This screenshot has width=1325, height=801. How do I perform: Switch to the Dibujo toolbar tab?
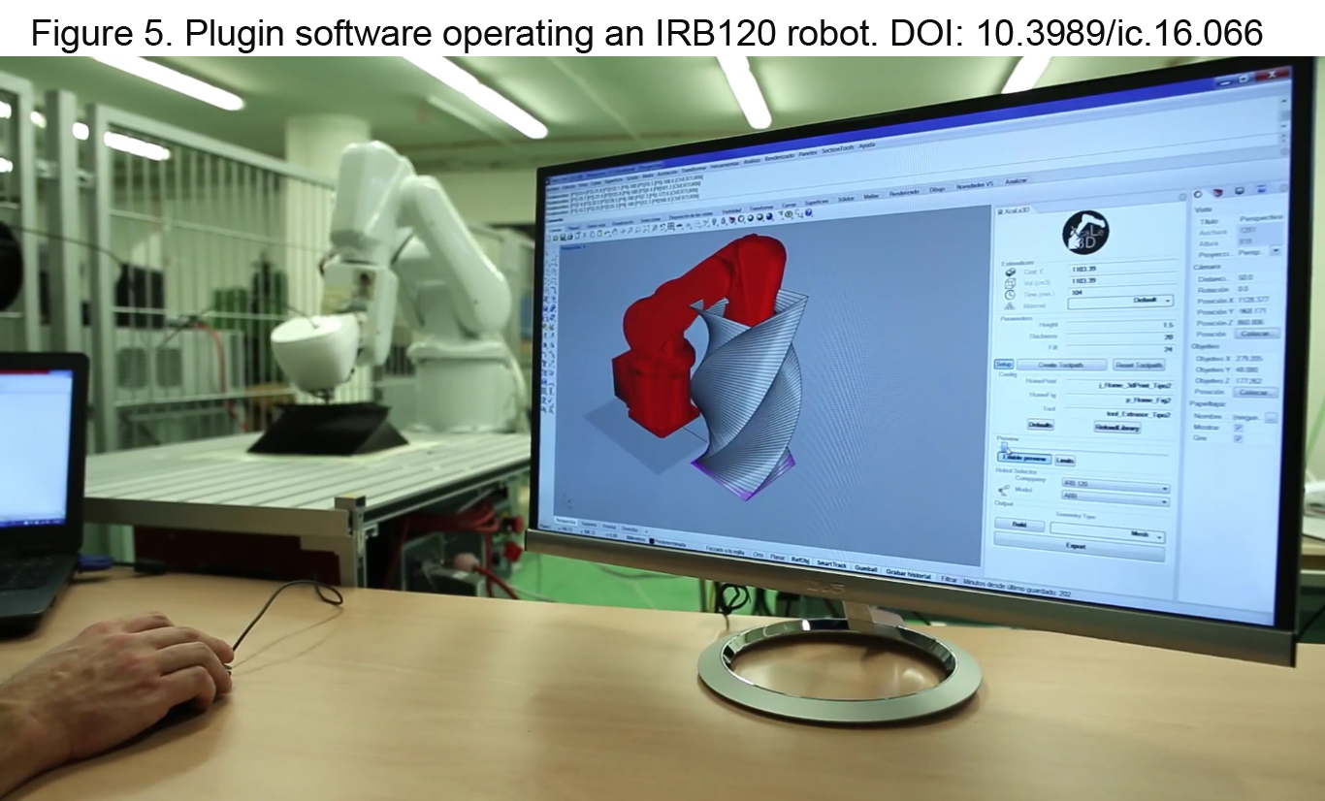point(937,190)
